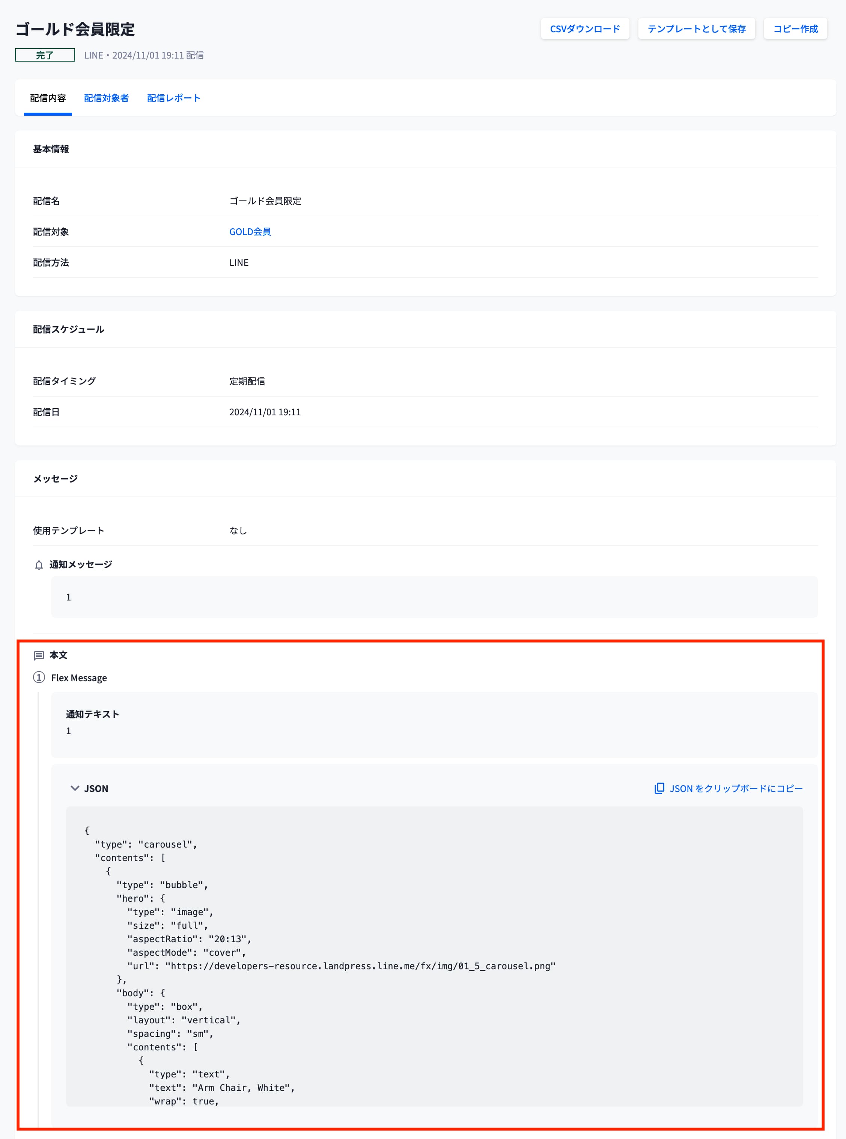Click the 配信タイミング field label

coord(65,381)
